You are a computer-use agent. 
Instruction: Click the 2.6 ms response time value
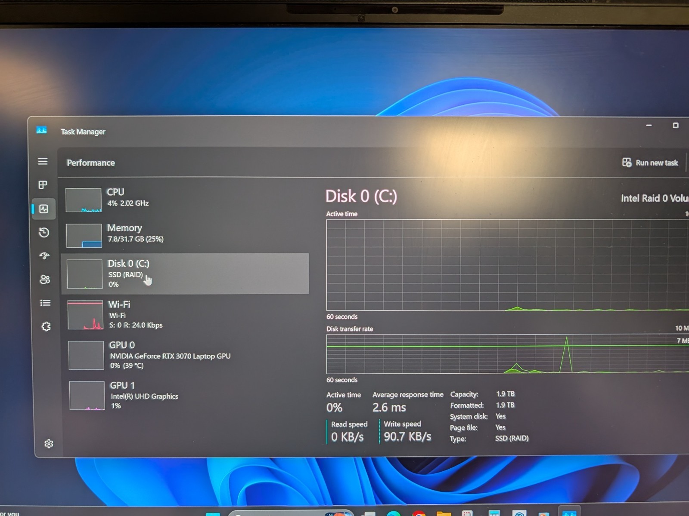click(389, 408)
